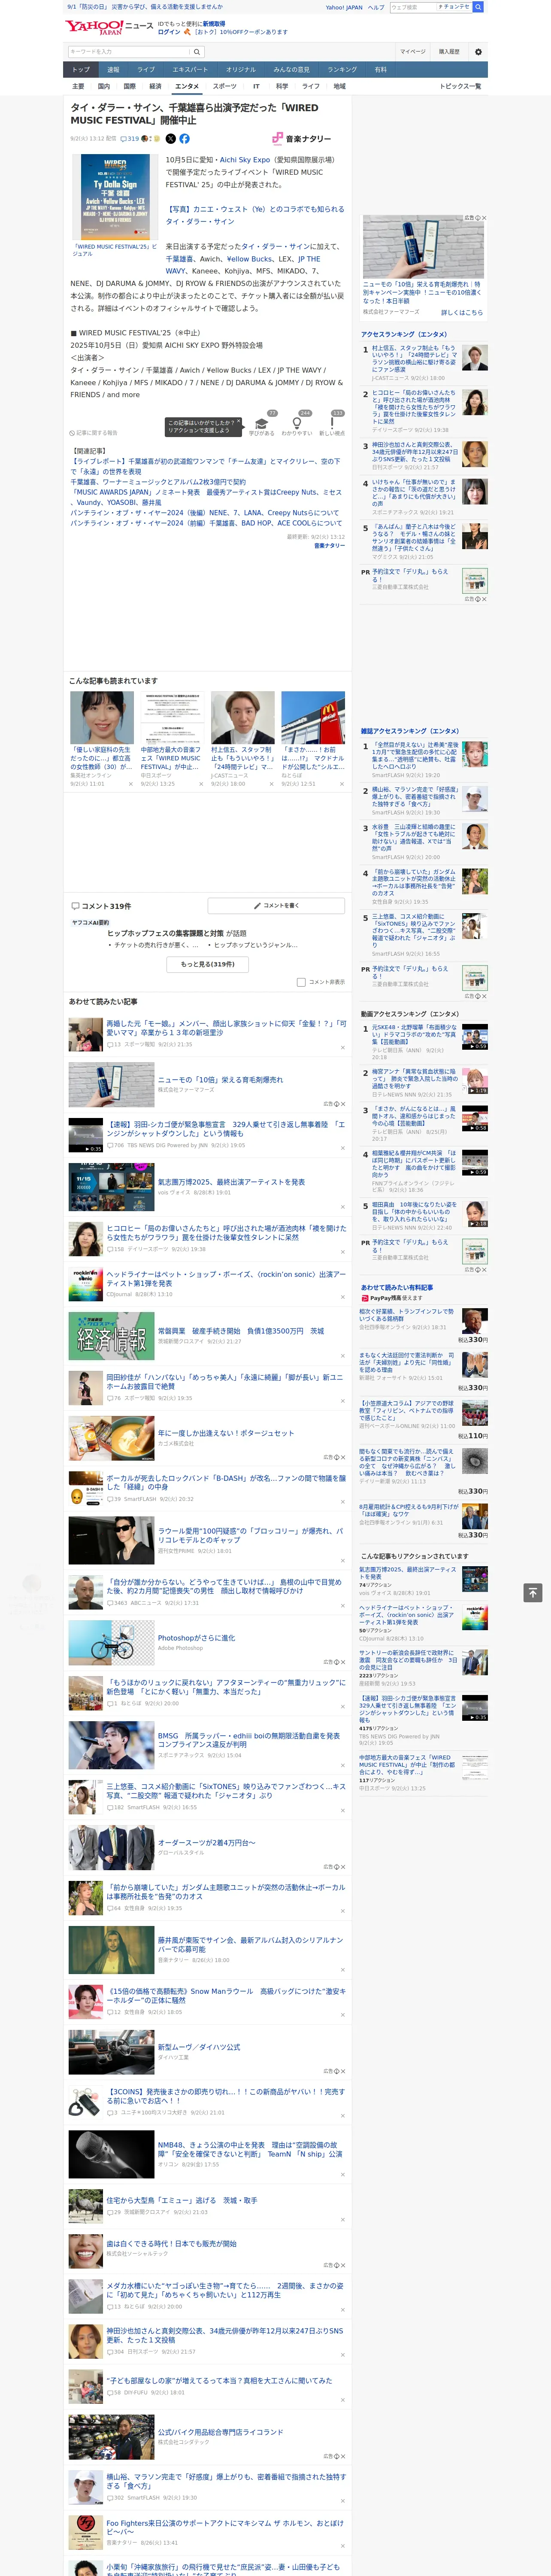Open the 購入履歴 link
The height and width of the screenshot is (2576, 551).
pos(449,51)
